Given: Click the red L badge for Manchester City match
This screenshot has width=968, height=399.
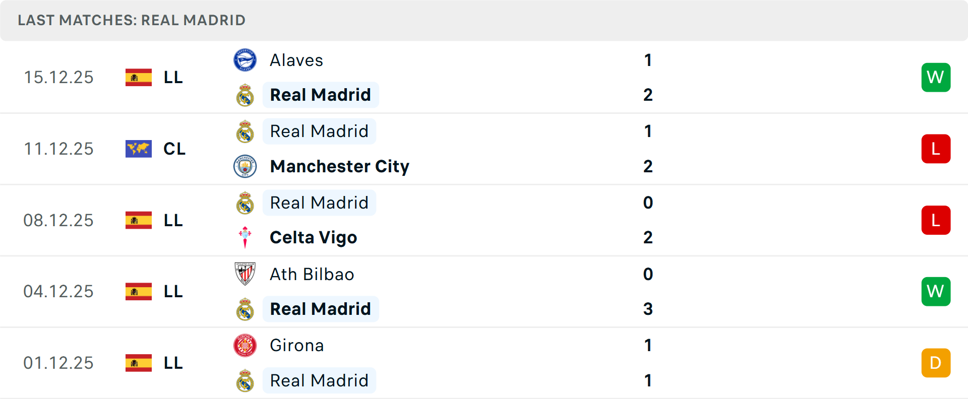Looking at the screenshot, I should (936, 149).
